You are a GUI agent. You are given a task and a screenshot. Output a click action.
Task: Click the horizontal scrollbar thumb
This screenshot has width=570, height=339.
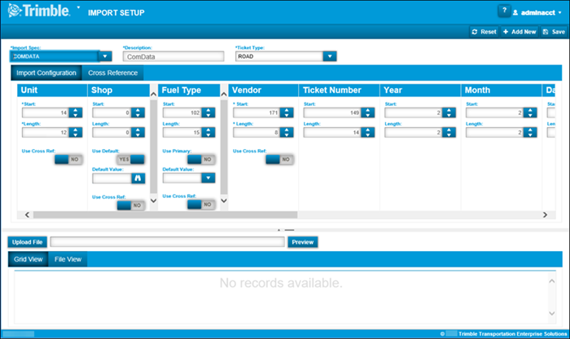[165, 215]
